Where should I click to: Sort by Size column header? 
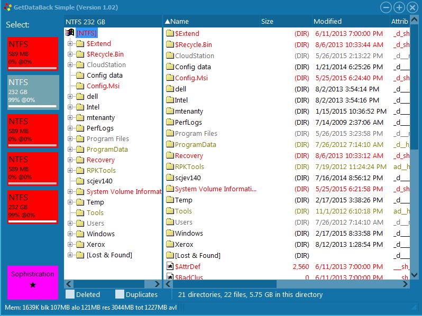click(x=267, y=21)
